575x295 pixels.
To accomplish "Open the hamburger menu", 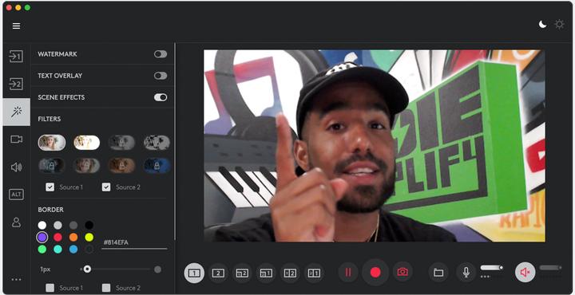I will click(16, 26).
